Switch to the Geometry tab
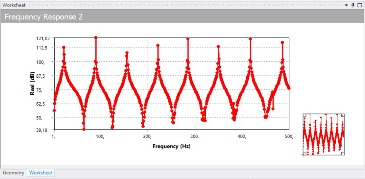The width and height of the screenshot is (365, 179). point(13,173)
